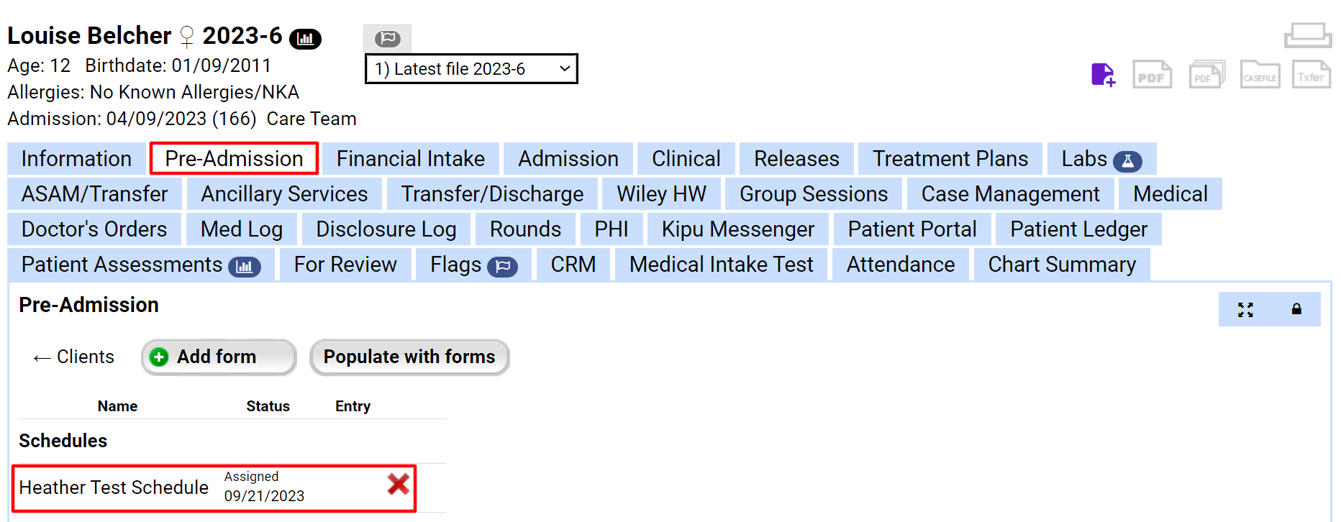Viewport: 1341px width, 522px height.
Task: Click the Populate with forms button
Action: pyautogui.click(x=409, y=357)
